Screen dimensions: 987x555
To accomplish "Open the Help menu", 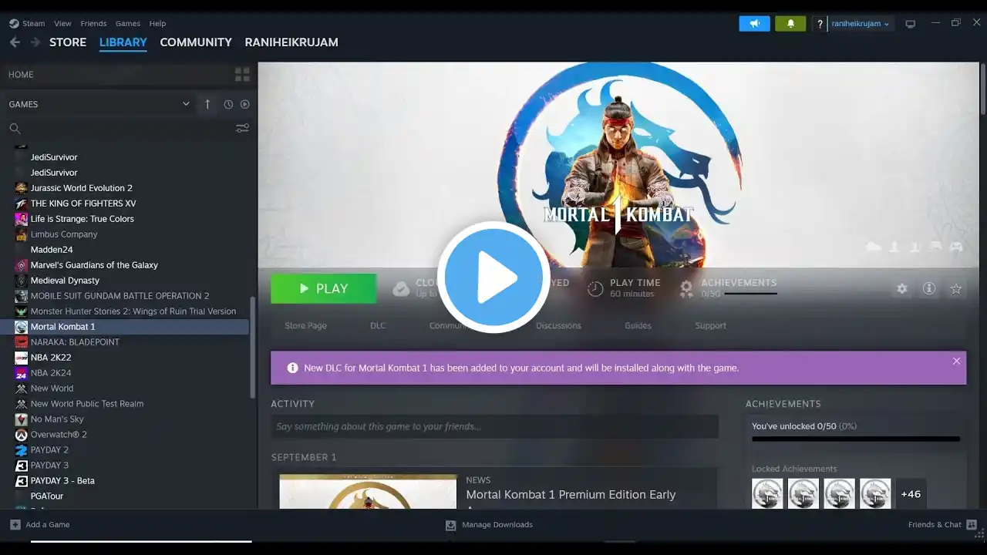I will coord(157,24).
